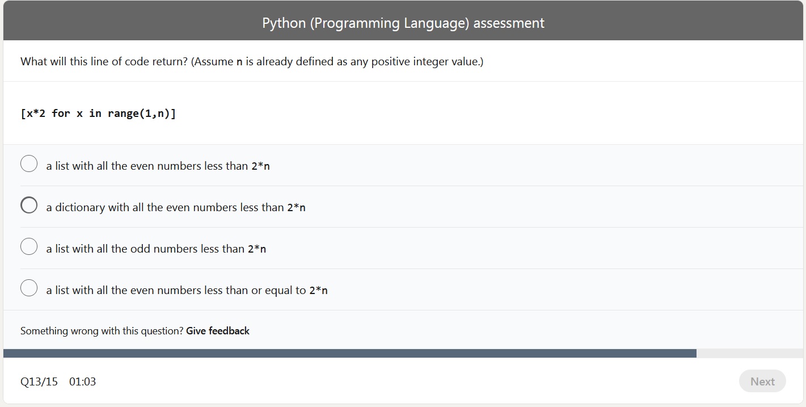The width and height of the screenshot is (806, 407).
Task: Select the odd numbers answer choice
Action: pyautogui.click(x=29, y=246)
